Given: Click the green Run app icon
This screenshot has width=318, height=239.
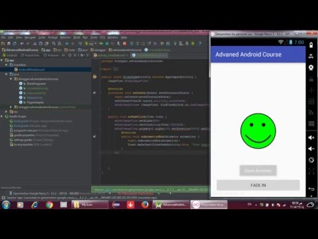Looking at the screenshot, I should pyautogui.click(x=101, y=44).
